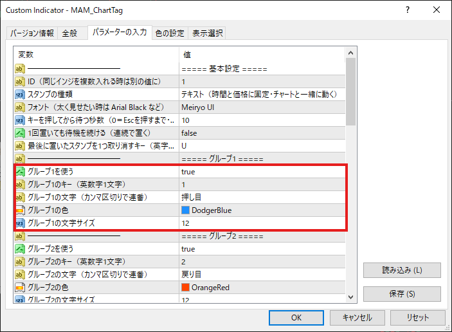Click the ID value field showing 1

pos(262,82)
